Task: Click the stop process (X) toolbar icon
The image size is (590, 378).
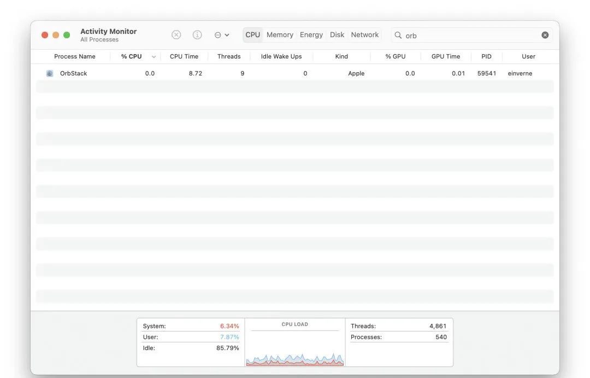Action: point(176,35)
